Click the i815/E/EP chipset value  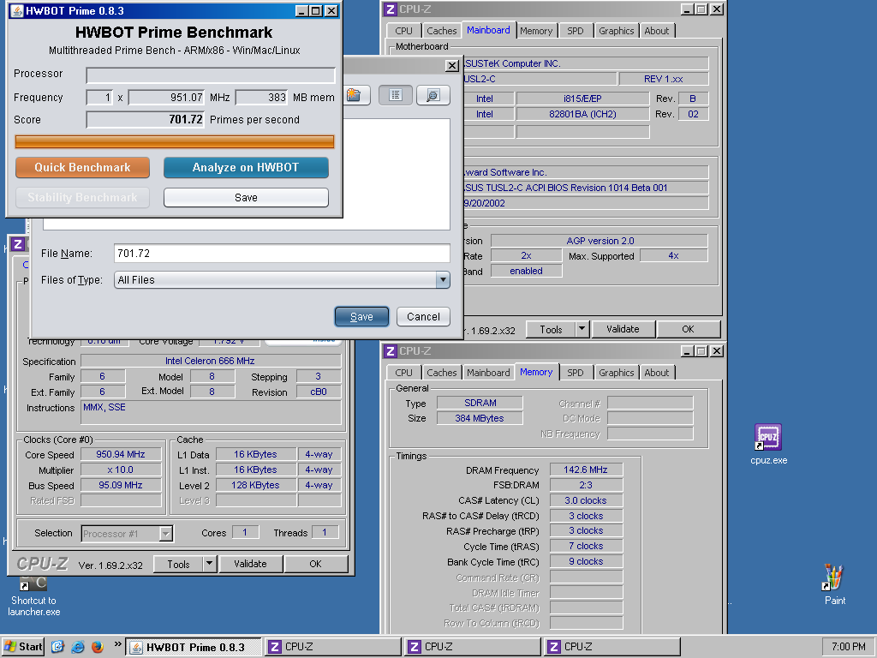[582, 99]
